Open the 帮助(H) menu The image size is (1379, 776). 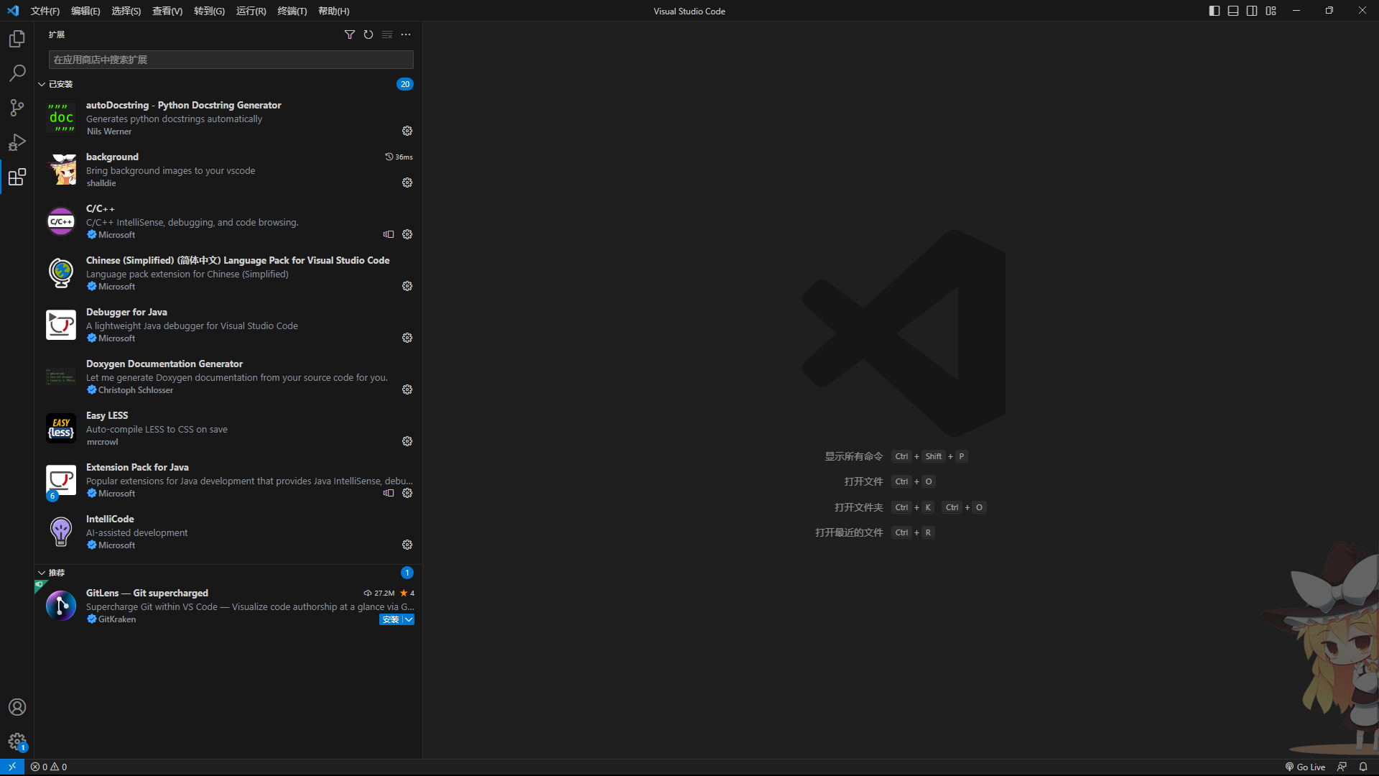tap(334, 11)
